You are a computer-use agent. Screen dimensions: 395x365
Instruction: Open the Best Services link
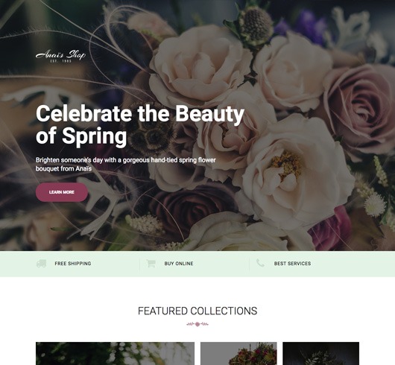pos(292,264)
